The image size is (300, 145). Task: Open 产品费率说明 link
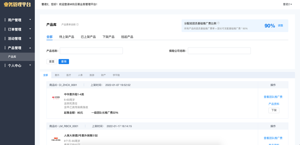pyautogui.click(x=68, y=25)
